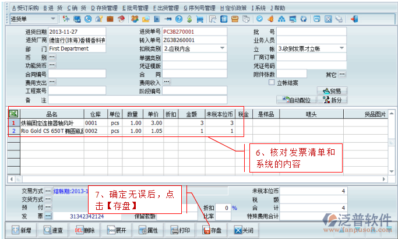Viewport: 398px width, 239px height.
Task: Click the blue key toolbar icon
Action: tap(168, 19)
